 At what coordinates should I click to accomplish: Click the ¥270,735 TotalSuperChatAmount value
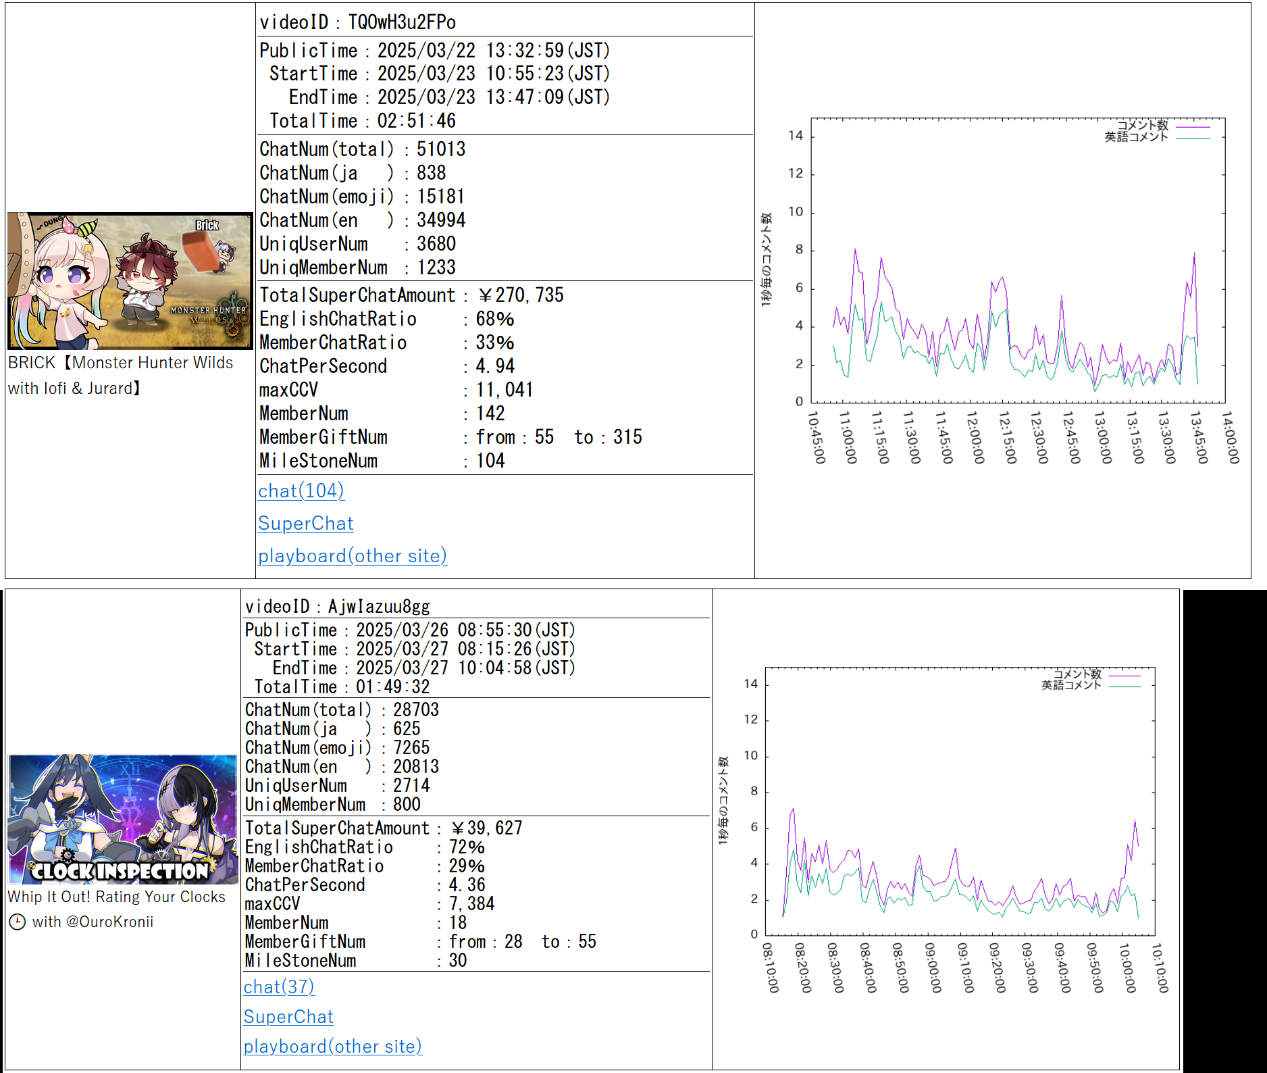coord(521,295)
